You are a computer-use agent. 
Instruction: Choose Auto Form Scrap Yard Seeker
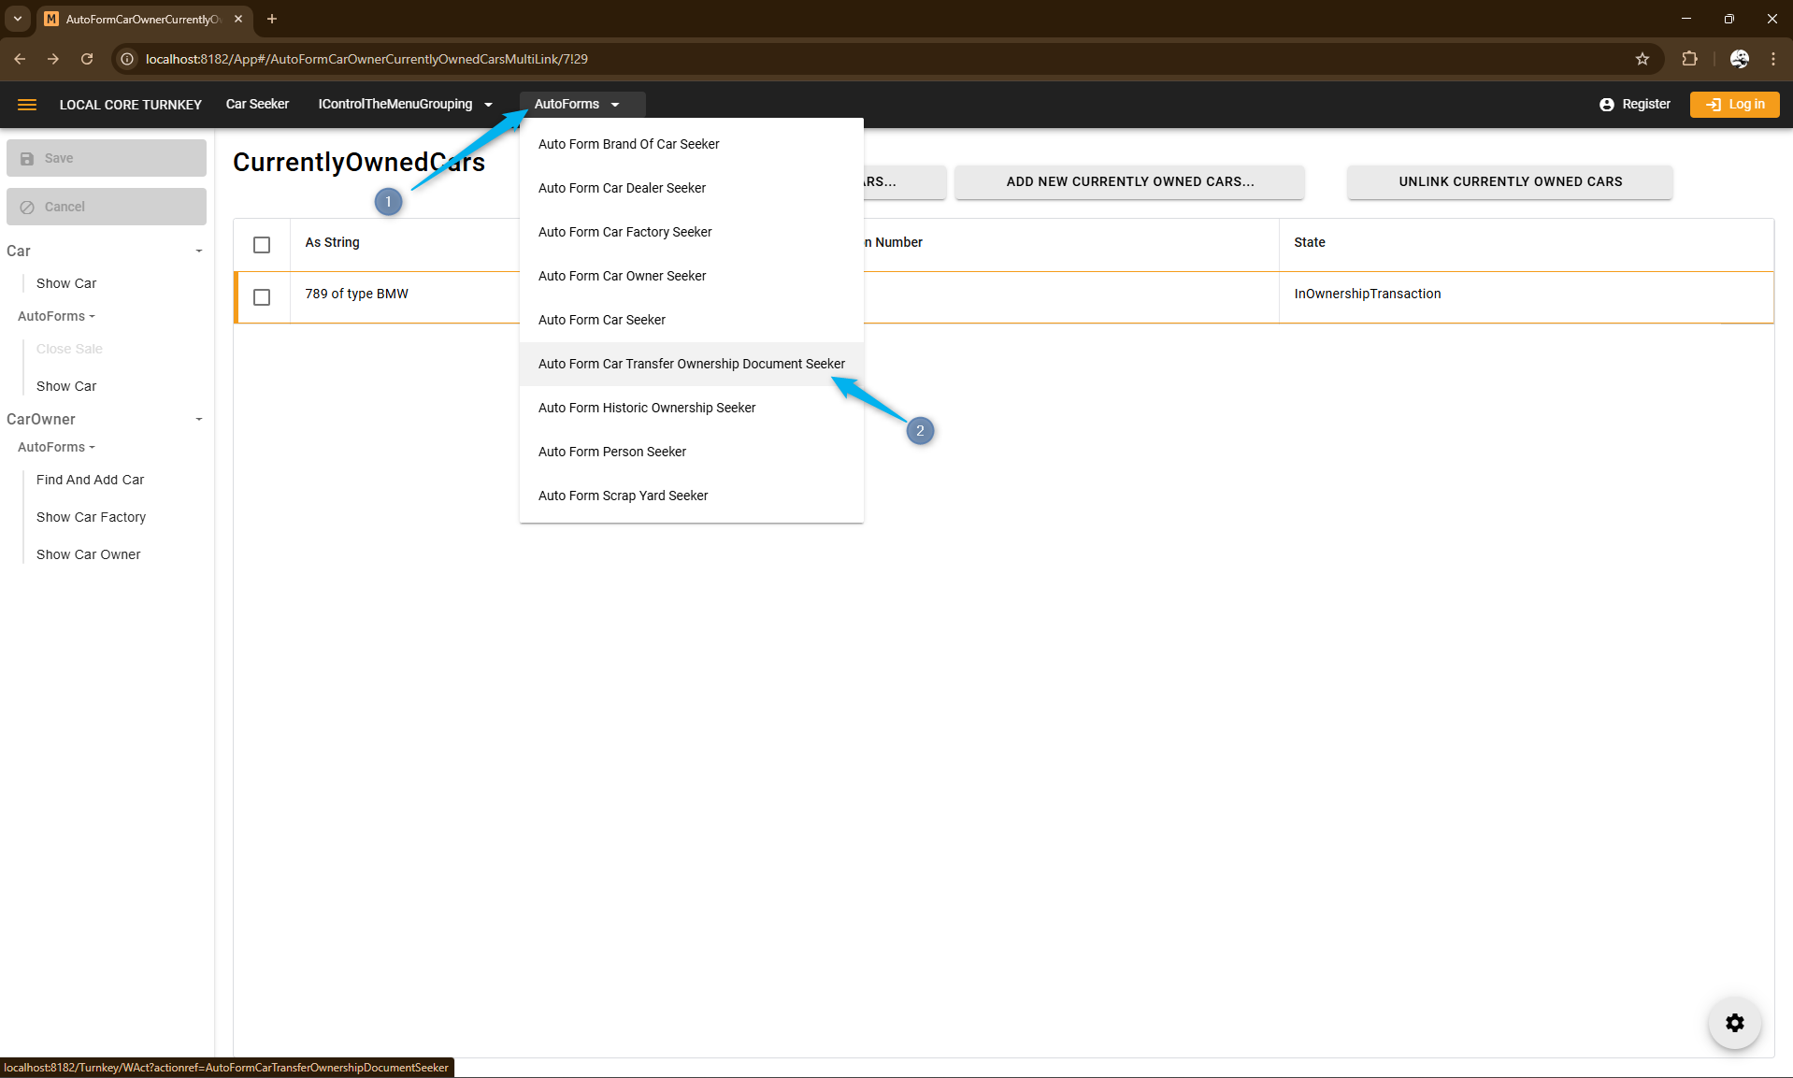pyautogui.click(x=623, y=496)
